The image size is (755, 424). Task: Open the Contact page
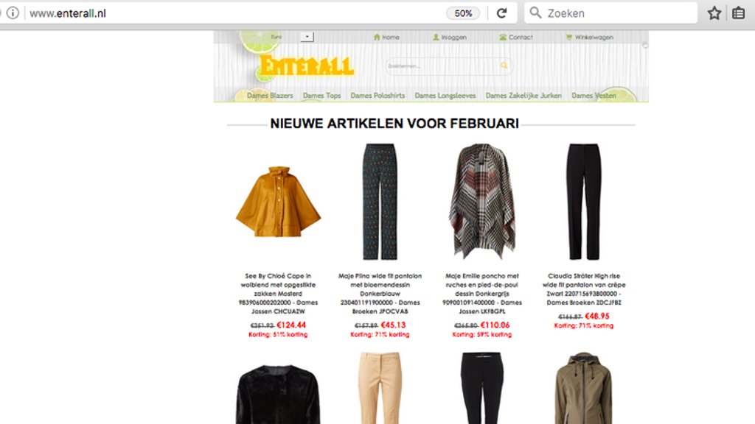[x=515, y=37]
